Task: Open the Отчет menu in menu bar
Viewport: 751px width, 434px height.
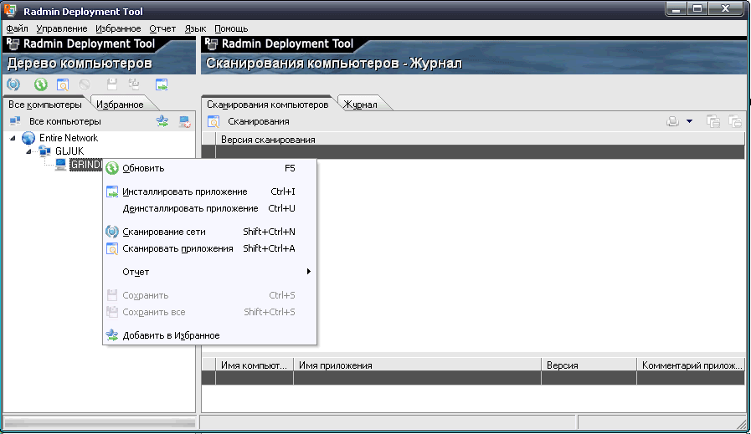Action: click(162, 28)
